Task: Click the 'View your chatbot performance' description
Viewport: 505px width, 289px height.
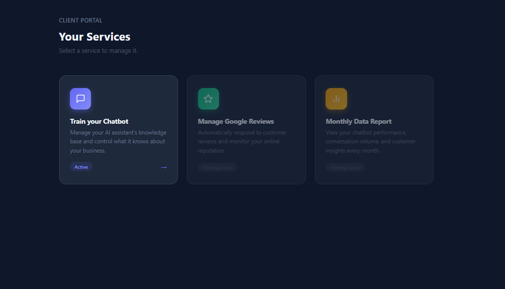Action: pos(371,141)
